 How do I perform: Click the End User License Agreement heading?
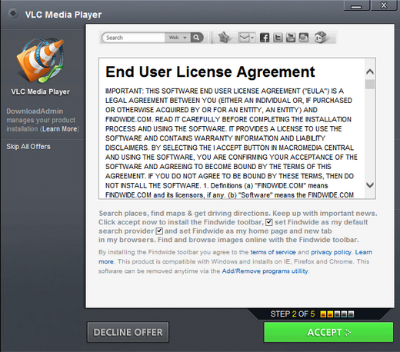[x=210, y=71]
